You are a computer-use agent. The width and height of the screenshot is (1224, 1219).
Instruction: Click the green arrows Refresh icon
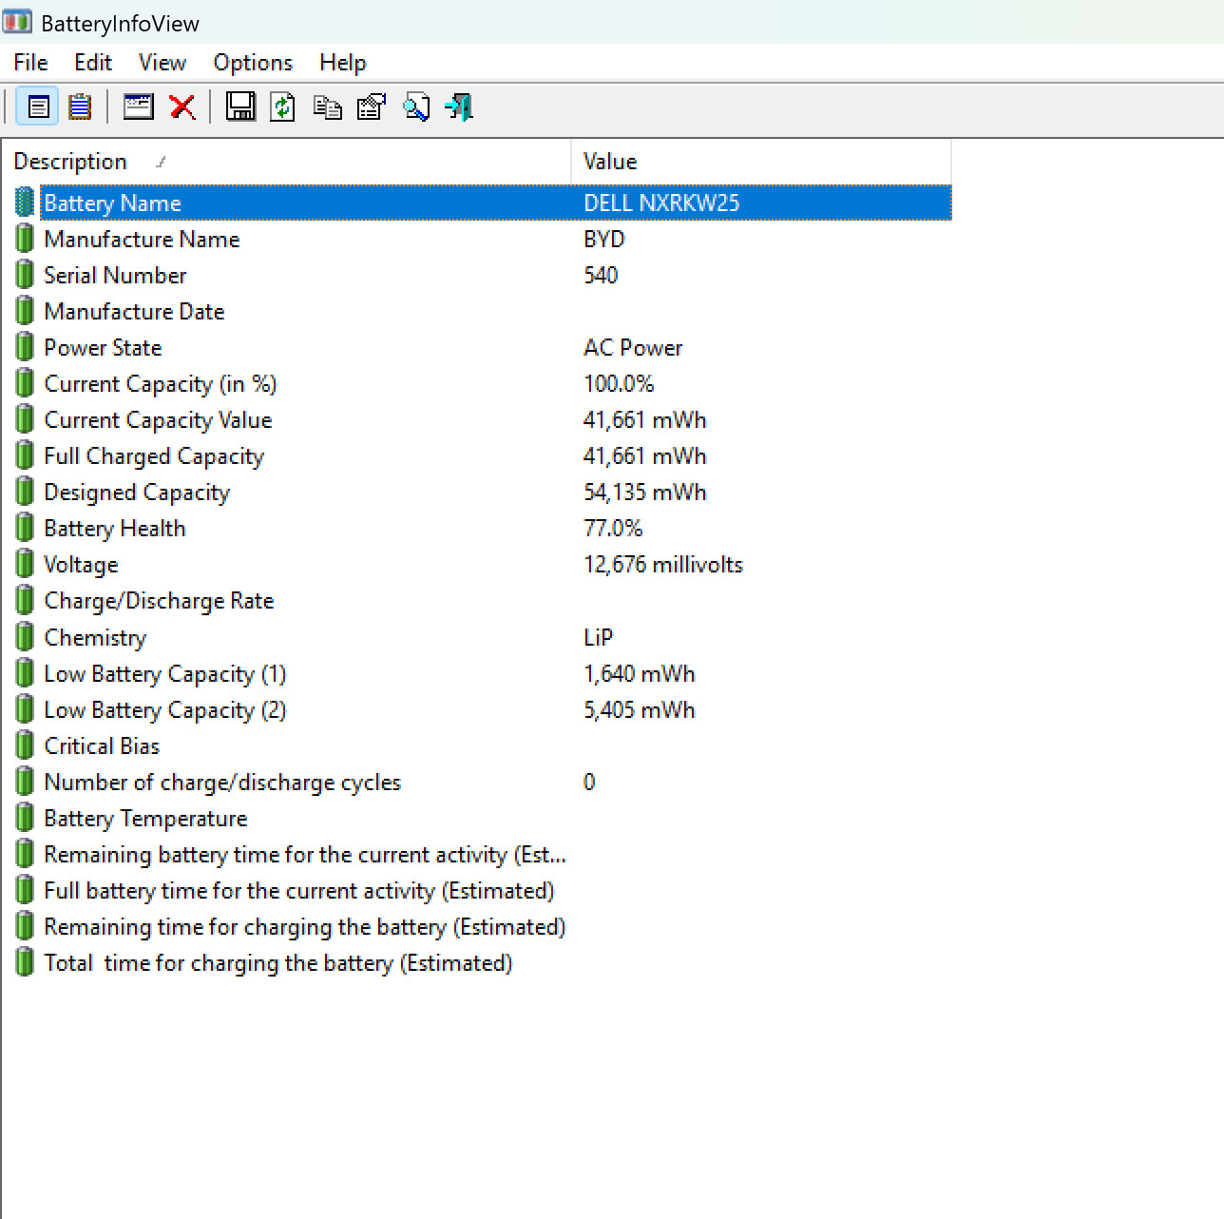283,106
